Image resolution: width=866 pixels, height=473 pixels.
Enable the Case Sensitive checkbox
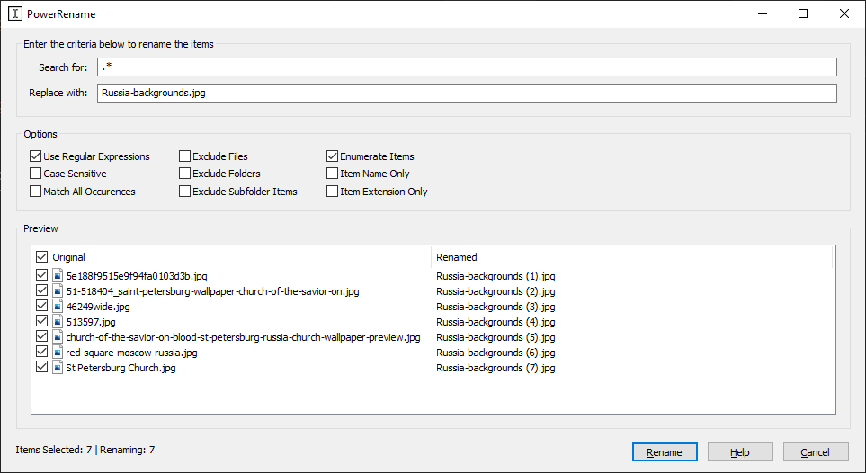36,174
